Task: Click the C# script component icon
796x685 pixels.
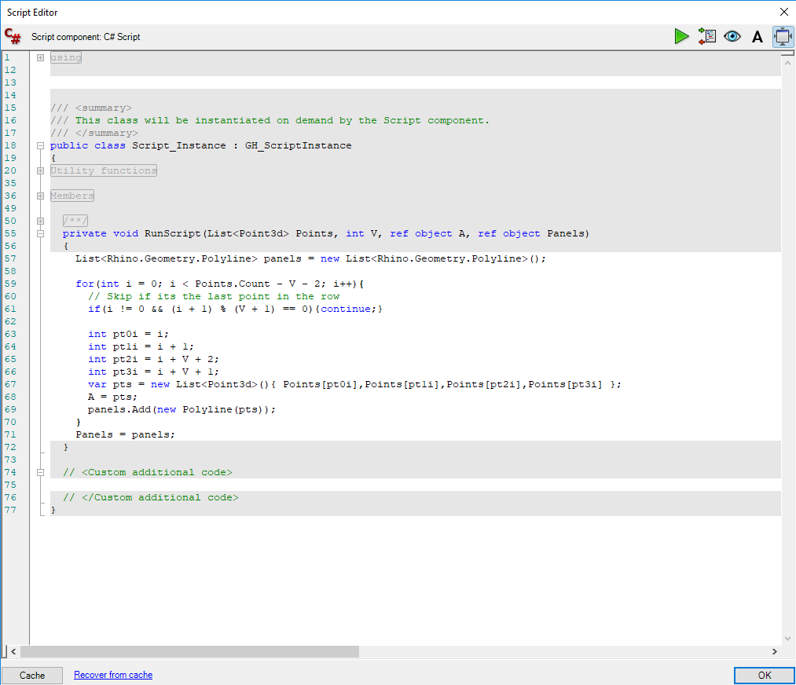Action: pos(13,36)
